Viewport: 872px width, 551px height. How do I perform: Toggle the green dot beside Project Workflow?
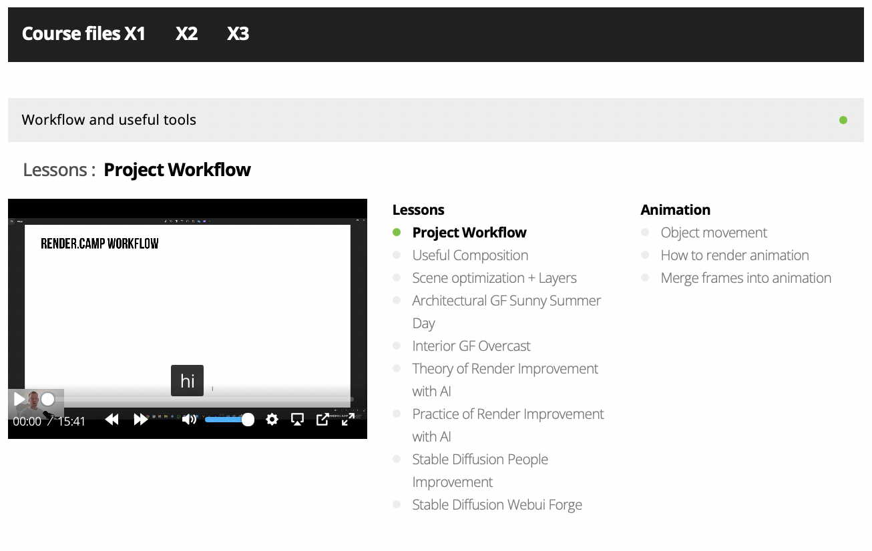(397, 232)
